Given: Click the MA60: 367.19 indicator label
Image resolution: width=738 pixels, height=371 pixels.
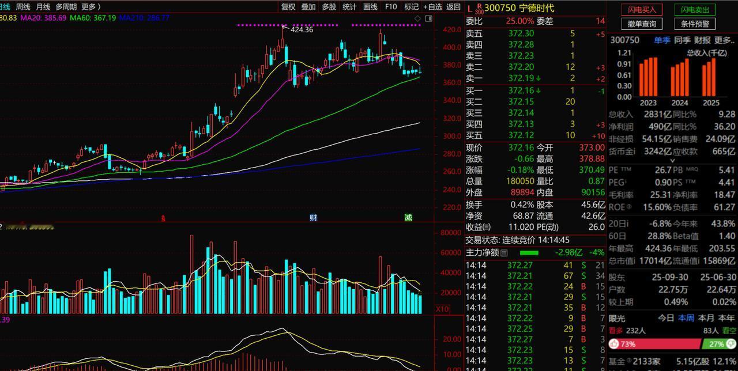Looking at the screenshot, I should click(x=93, y=18).
